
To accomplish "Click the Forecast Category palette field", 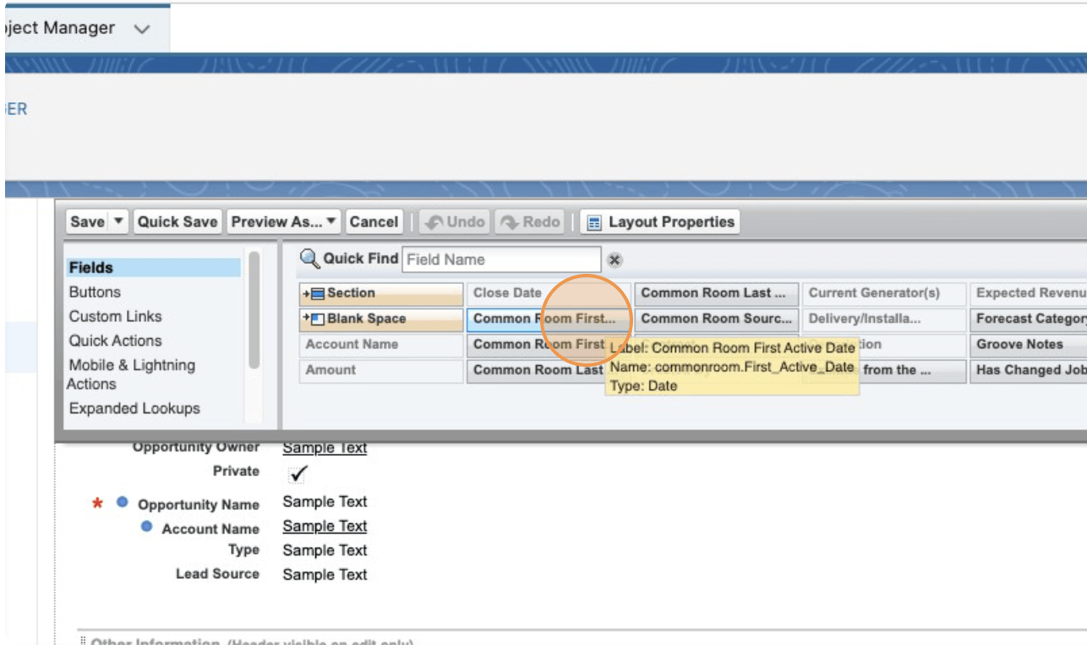I will tap(1028, 319).
